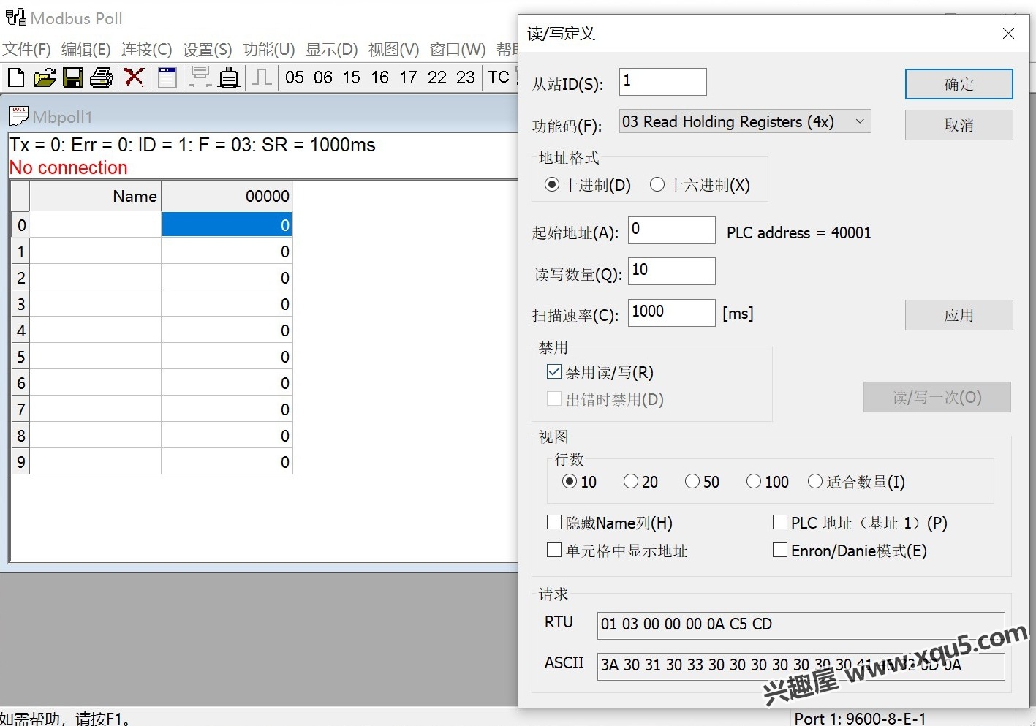The width and height of the screenshot is (1036, 726).
Task: Open the 窗口(W) menu
Action: click(458, 49)
